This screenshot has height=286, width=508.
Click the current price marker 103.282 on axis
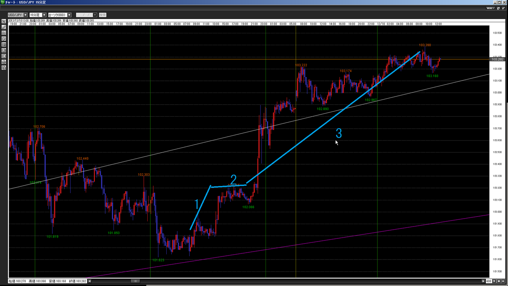(x=498, y=59)
